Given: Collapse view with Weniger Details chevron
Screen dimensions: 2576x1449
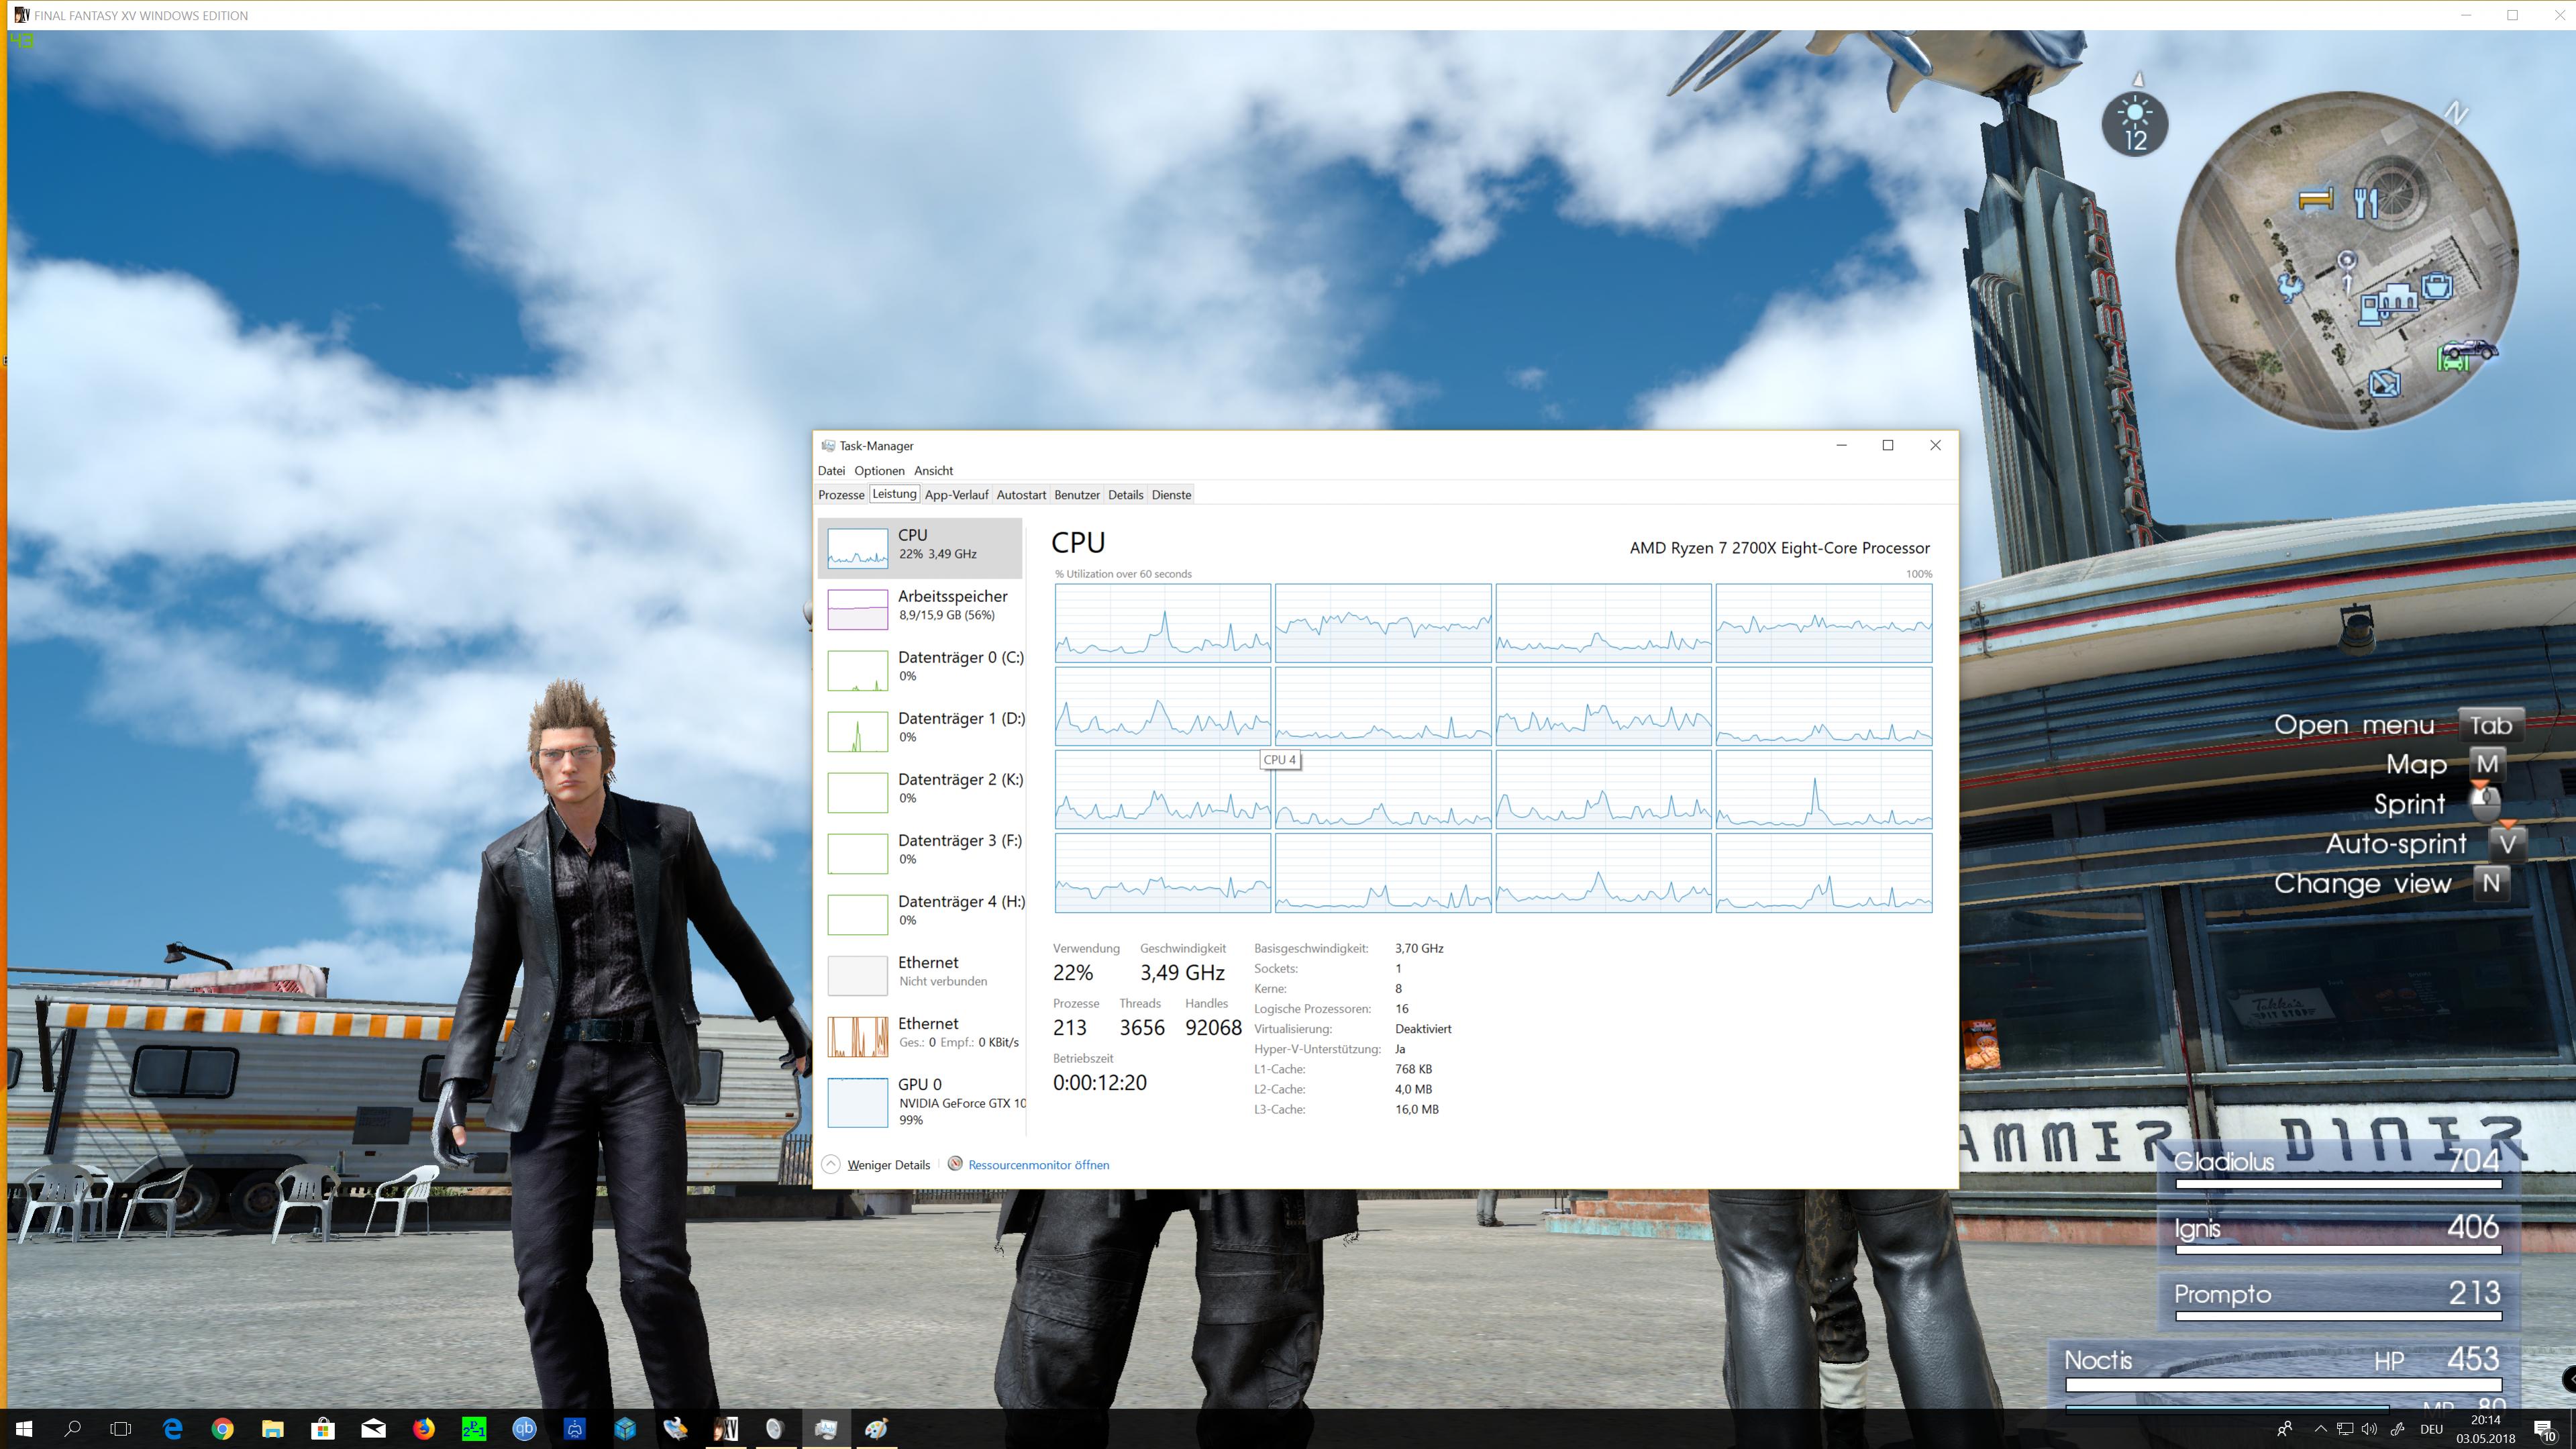Looking at the screenshot, I should 830,1165.
